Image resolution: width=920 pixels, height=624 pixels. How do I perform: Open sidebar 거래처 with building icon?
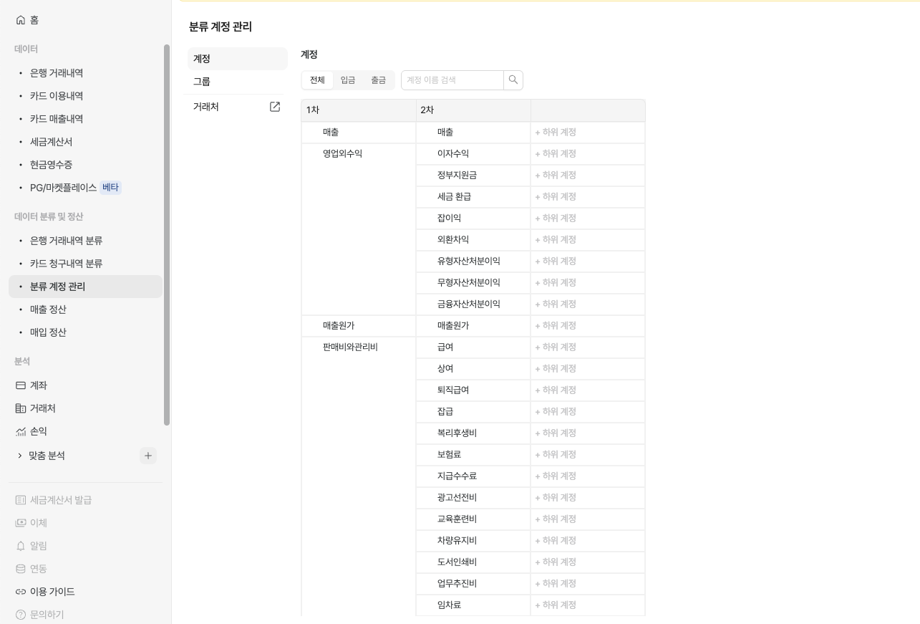[x=21, y=408]
